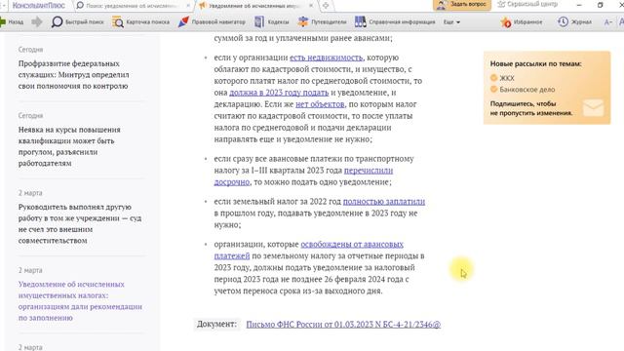624x351 pixels.
Task: Open Журнал clock icon
Action: 563,21
